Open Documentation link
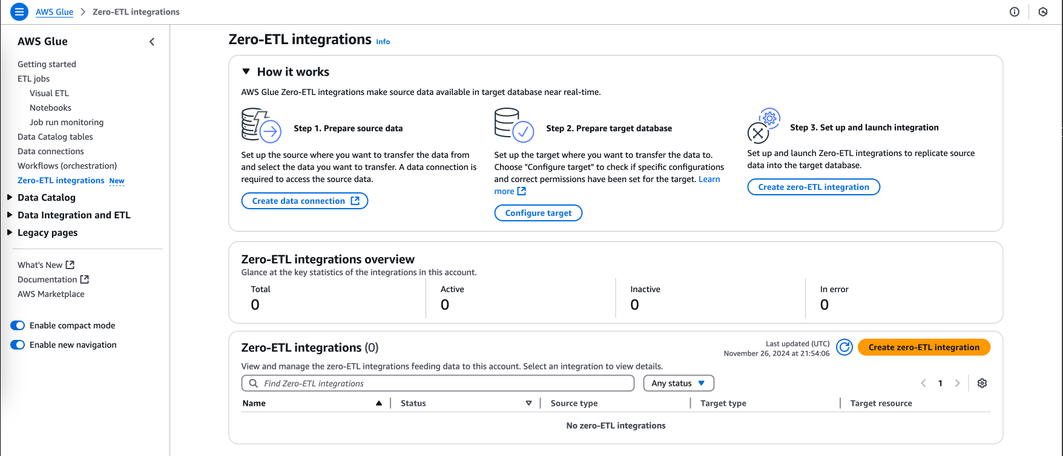The height and width of the screenshot is (456, 1063). (47, 279)
